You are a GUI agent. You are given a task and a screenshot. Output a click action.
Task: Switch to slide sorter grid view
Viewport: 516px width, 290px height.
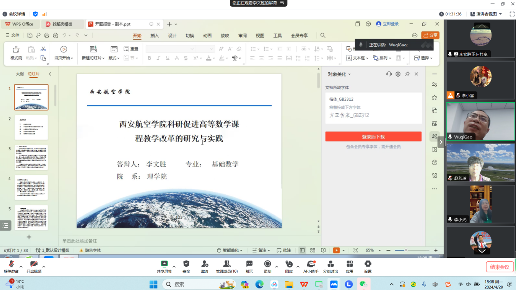313,250
